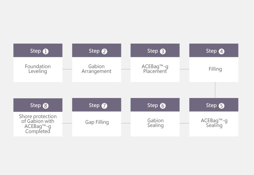
Task: Click the Step 4 purple header
Action: click(x=214, y=50)
